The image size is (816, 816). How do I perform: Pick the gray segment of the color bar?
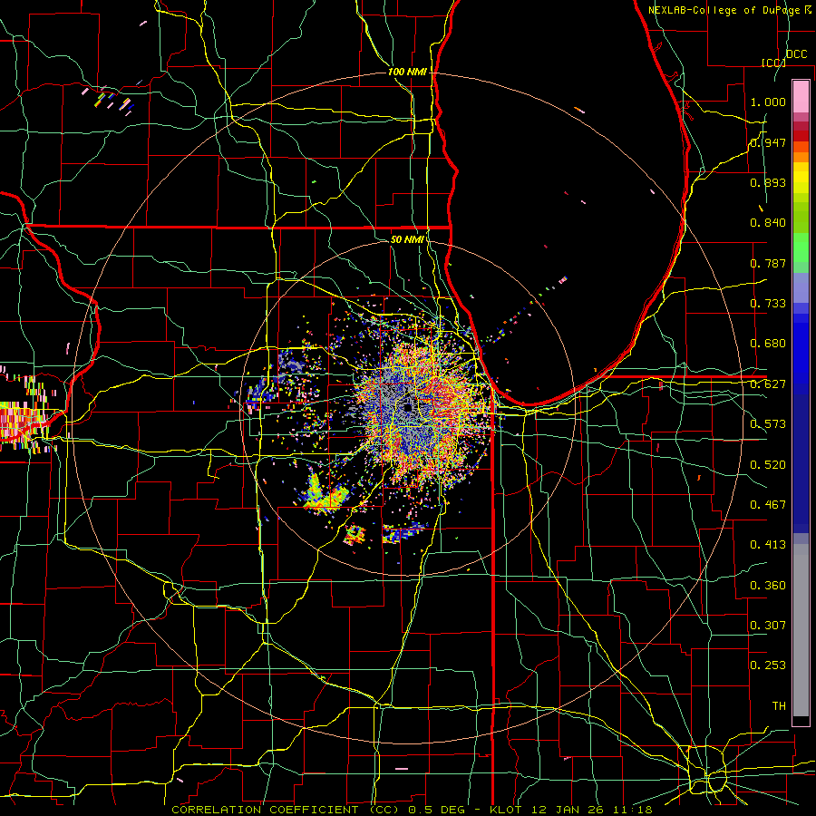click(801, 630)
